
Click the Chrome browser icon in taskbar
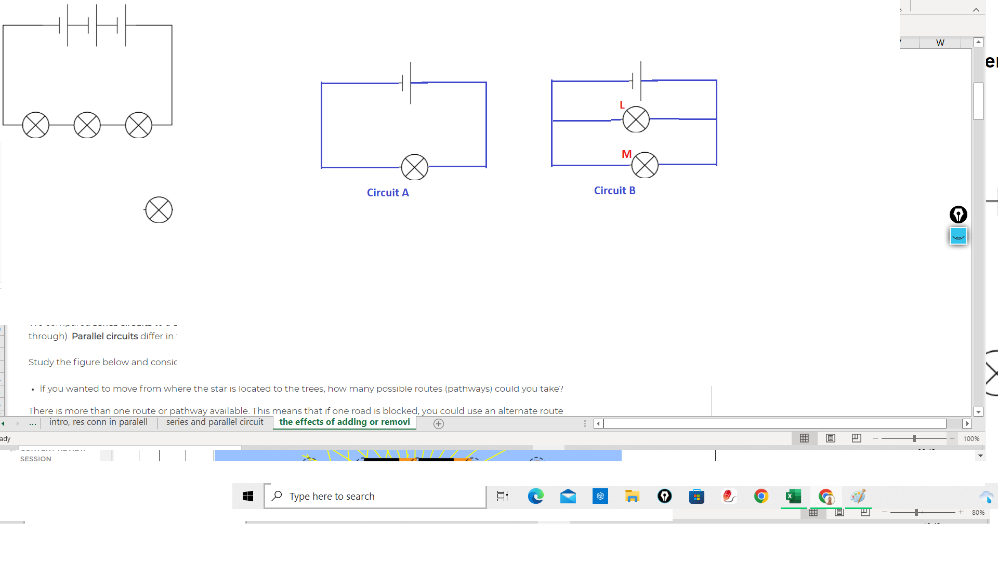(761, 496)
